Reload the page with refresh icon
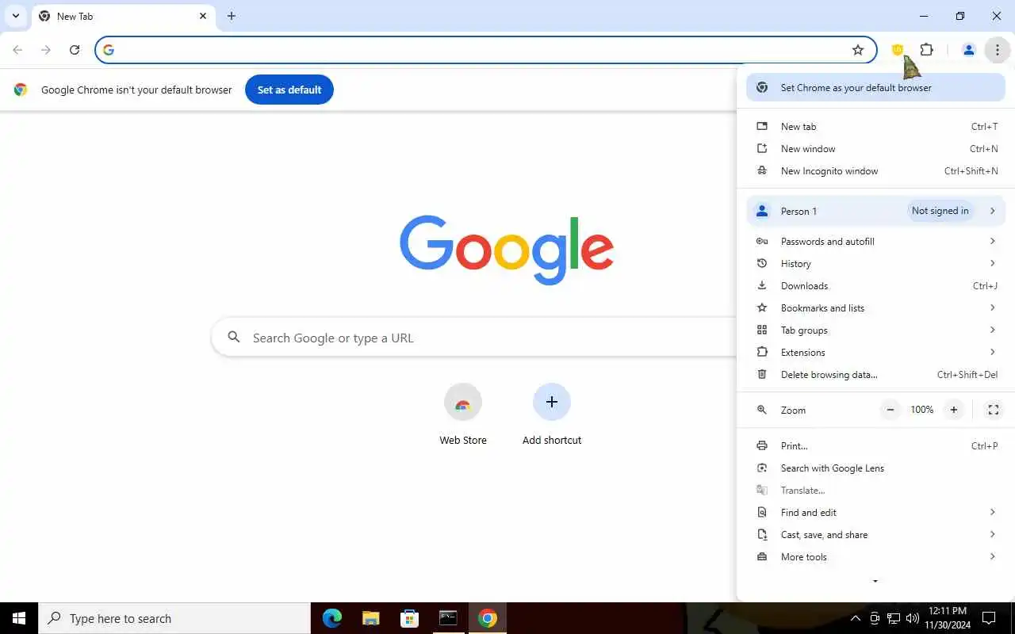Image resolution: width=1015 pixels, height=634 pixels. click(x=75, y=50)
